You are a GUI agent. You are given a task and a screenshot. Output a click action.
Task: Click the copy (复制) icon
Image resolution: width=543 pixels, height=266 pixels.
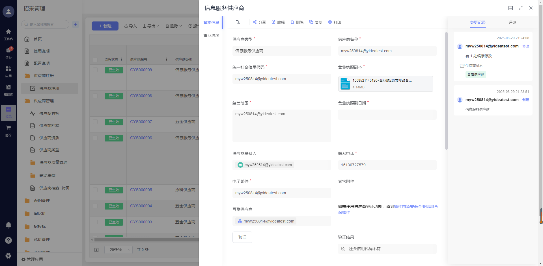(x=311, y=22)
